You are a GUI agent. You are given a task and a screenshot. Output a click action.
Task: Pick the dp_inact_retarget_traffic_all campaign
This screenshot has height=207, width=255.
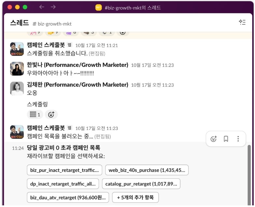point(63,184)
